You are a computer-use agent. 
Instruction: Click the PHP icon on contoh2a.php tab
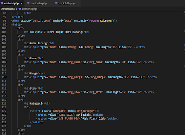point(28,3)
